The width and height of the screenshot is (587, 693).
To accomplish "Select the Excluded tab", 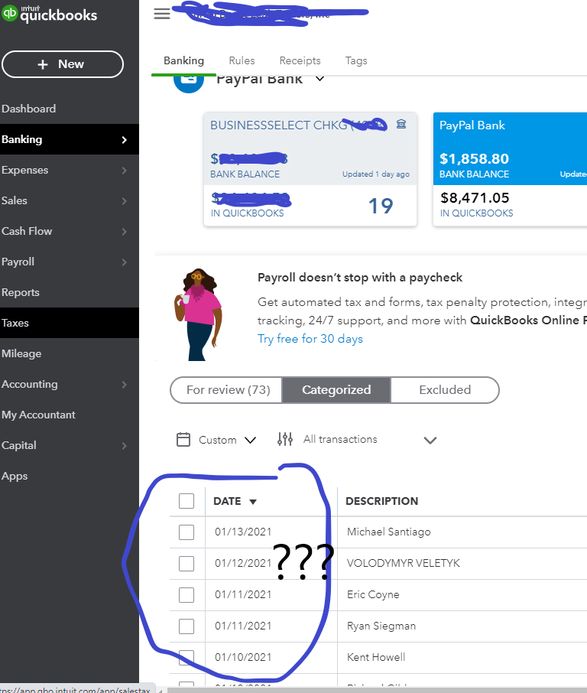I will click(445, 390).
